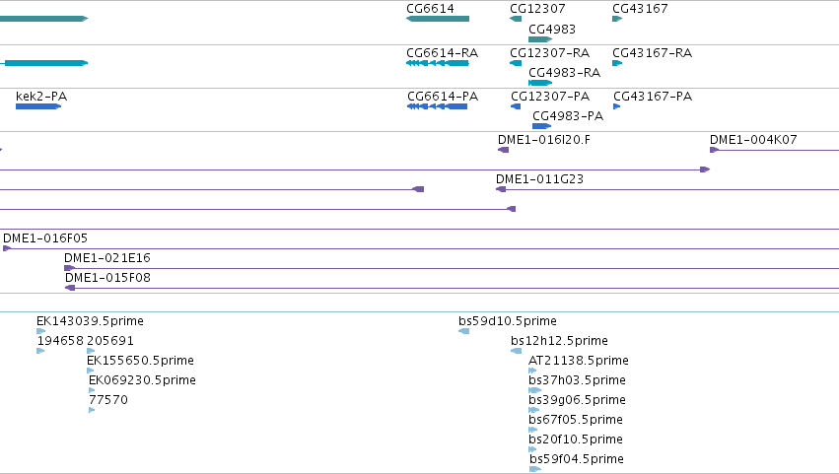Click the 205691 EST label

[x=110, y=341]
